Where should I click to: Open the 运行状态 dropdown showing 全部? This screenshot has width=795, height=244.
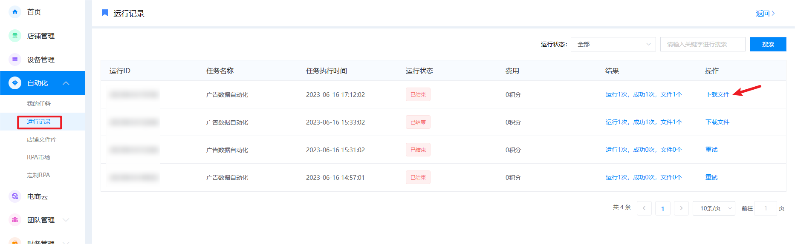613,44
